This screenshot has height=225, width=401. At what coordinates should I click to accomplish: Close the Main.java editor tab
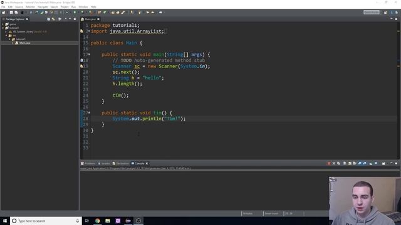(x=98, y=19)
